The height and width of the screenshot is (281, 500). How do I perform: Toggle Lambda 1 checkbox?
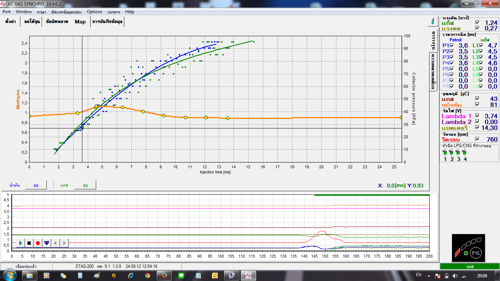click(477, 116)
